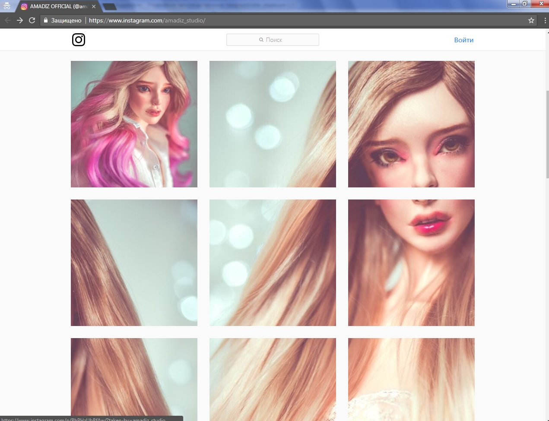
Task: Go back using the browser back arrow
Action: 8,20
